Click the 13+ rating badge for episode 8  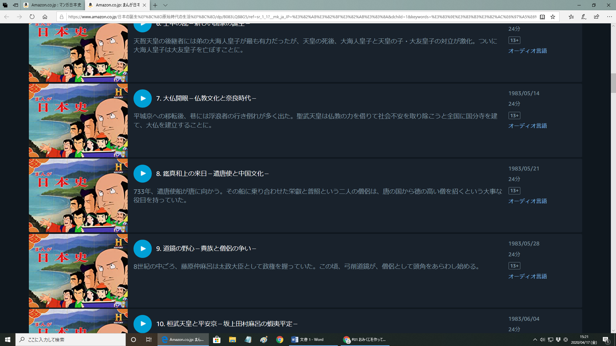(514, 191)
